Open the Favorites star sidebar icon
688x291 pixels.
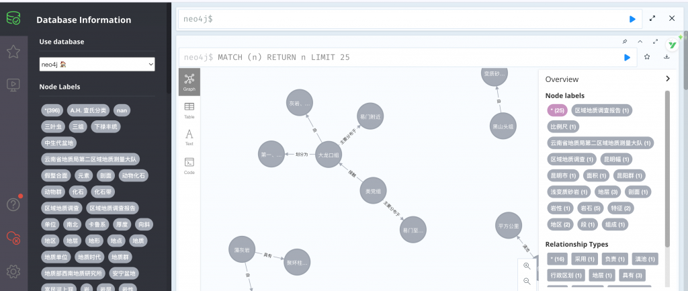coord(13,51)
